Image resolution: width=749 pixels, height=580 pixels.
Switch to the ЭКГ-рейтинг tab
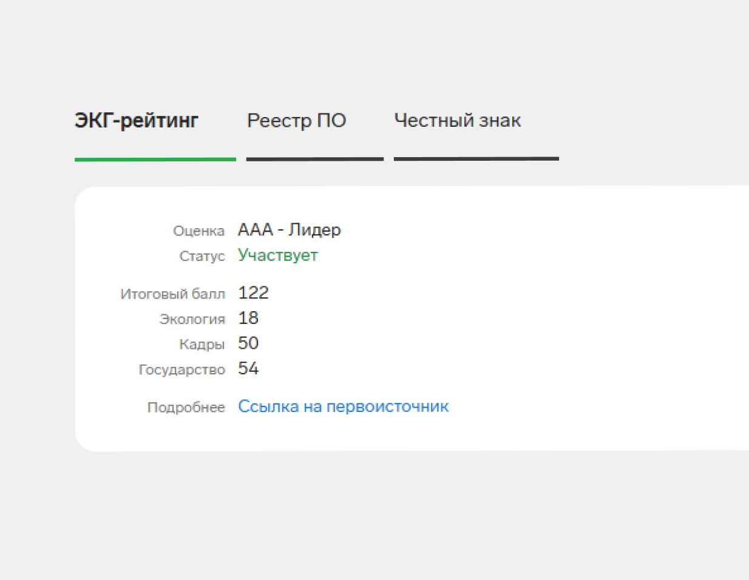click(137, 121)
